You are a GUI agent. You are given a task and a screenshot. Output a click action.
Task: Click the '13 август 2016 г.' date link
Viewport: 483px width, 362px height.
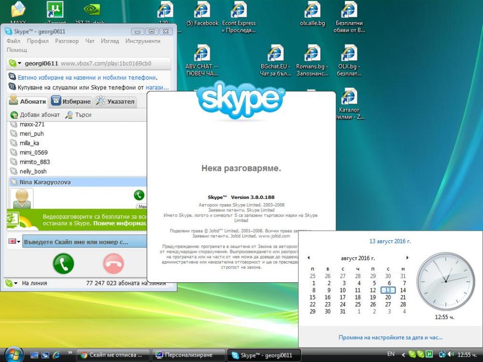click(390, 241)
